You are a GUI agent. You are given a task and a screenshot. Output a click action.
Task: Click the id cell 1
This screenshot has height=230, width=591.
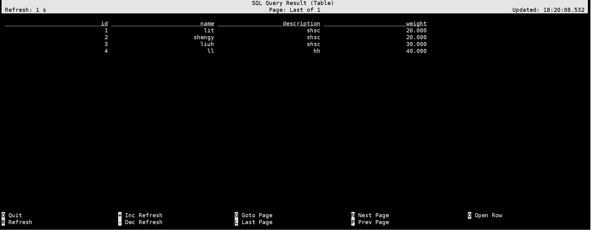tap(106, 31)
